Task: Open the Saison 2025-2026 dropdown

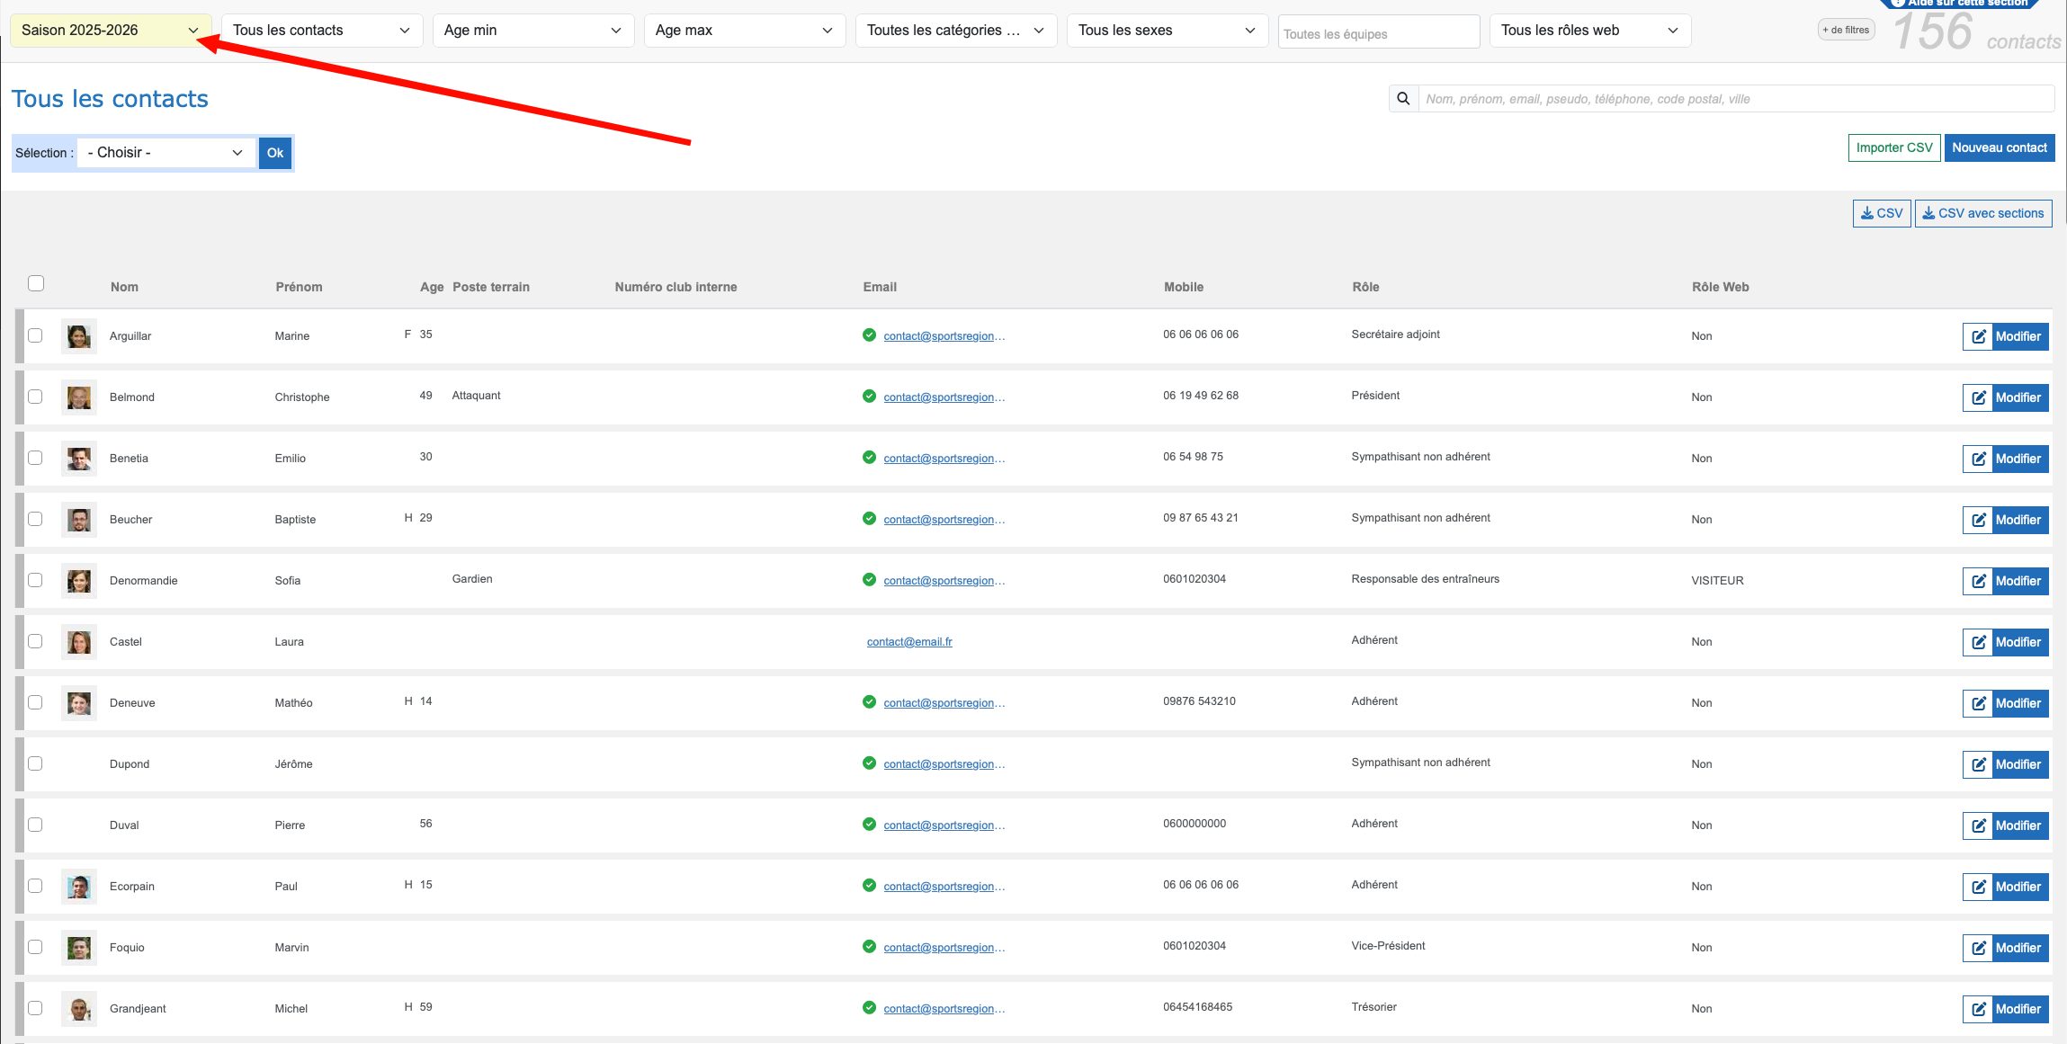Action: pos(110,31)
